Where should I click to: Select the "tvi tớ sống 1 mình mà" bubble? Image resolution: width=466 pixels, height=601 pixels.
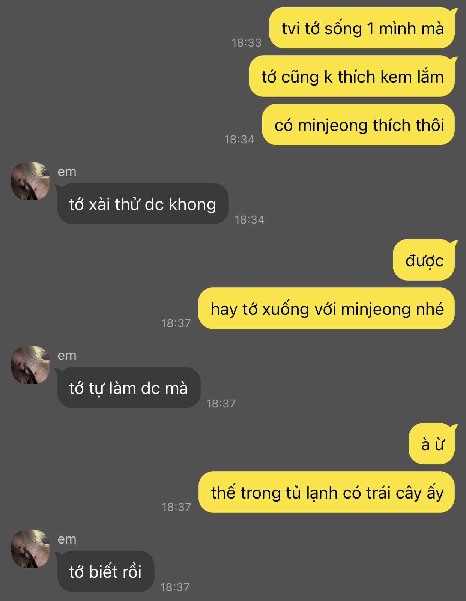pyautogui.click(x=362, y=28)
